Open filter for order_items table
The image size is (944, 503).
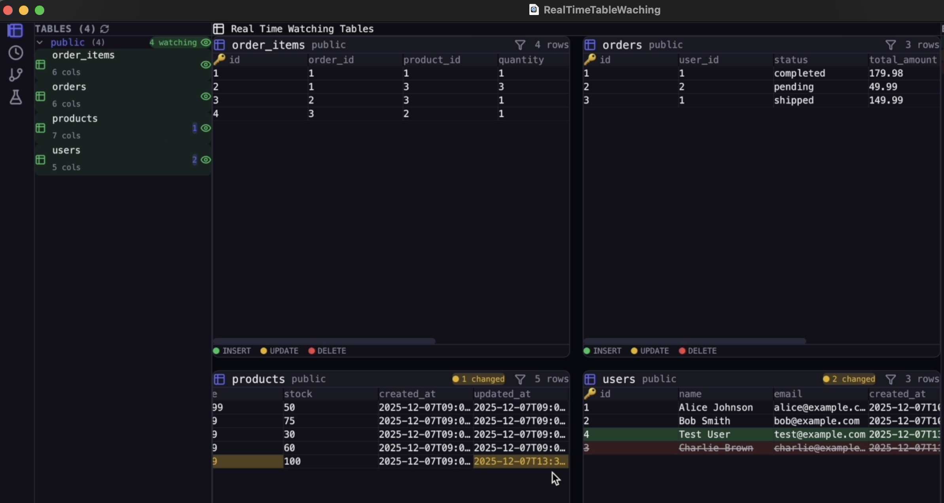pyautogui.click(x=520, y=45)
